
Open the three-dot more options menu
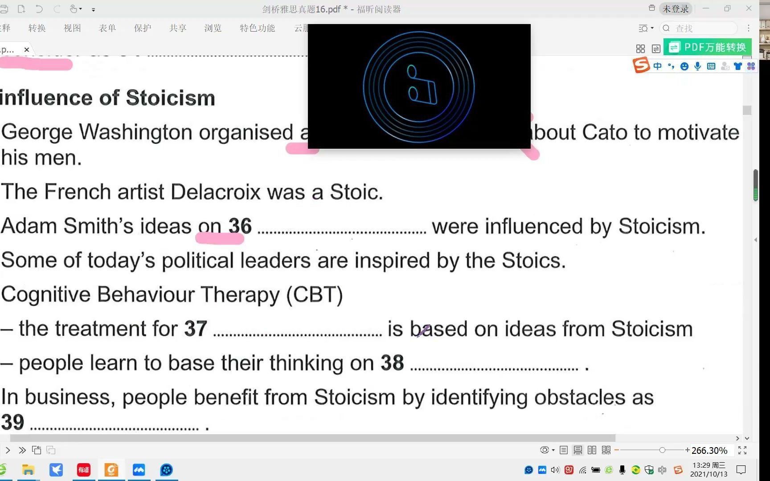pyautogui.click(x=749, y=28)
